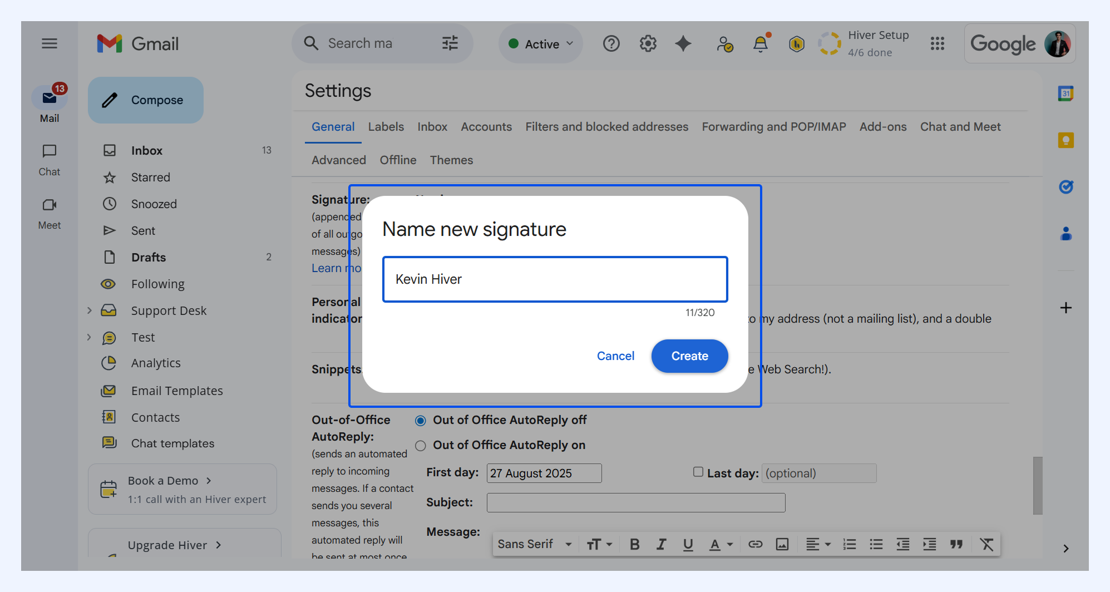
Task: Open the Gemini sparkle icon
Action: (x=683, y=43)
